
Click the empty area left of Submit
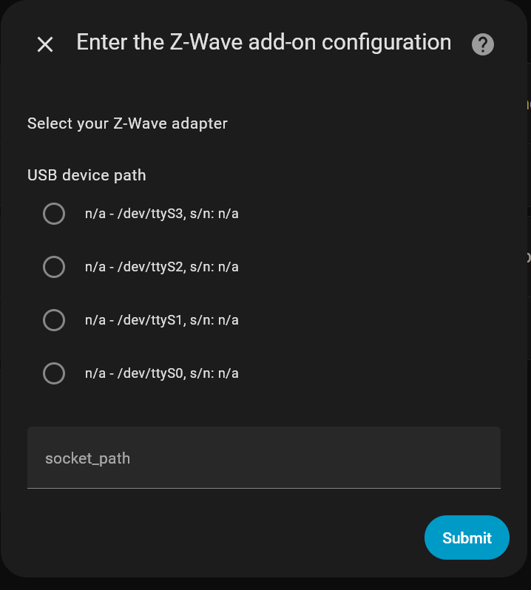click(222, 538)
